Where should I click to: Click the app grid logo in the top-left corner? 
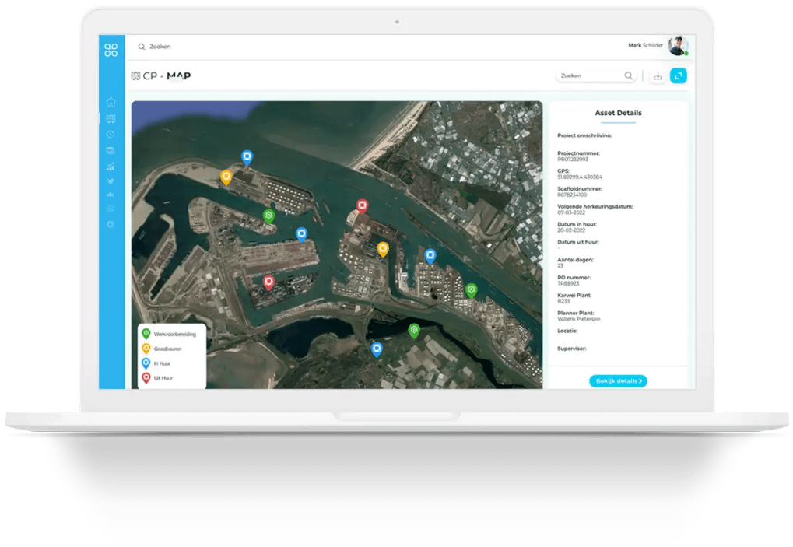[x=111, y=48]
